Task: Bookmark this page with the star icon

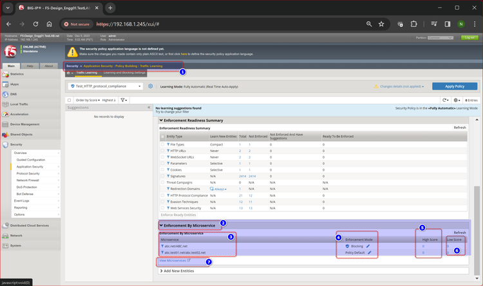Action: click(x=381, y=23)
